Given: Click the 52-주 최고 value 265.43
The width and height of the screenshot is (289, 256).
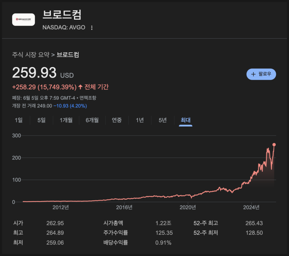Looking at the screenshot, I should (254, 223).
